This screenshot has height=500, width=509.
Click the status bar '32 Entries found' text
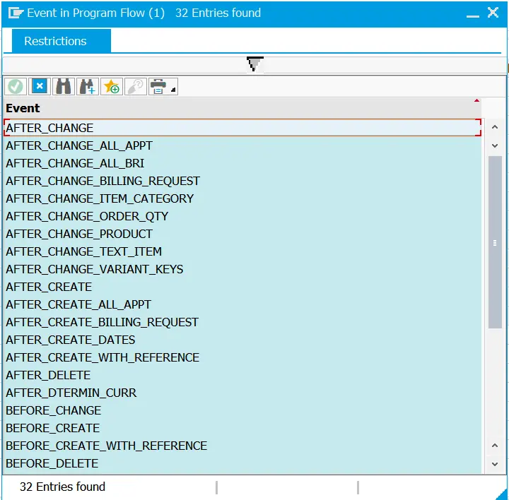pos(62,487)
